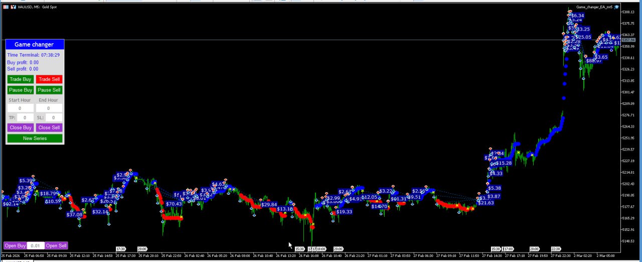This screenshot has width=642, height=262.
Task: Select the $29.84 profit label
Action: pyautogui.click(x=269, y=205)
